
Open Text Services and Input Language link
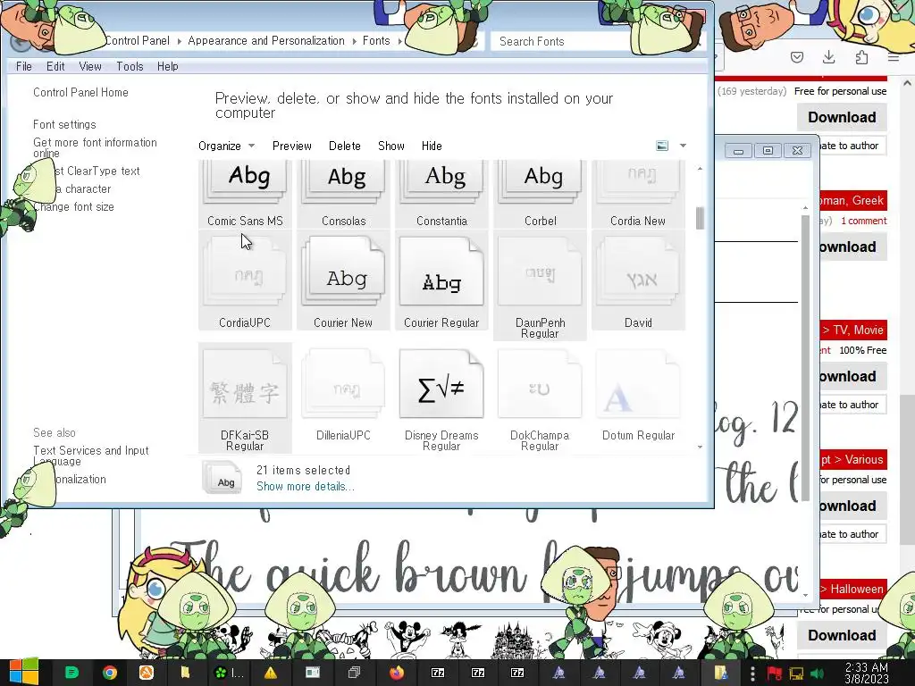click(x=90, y=456)
